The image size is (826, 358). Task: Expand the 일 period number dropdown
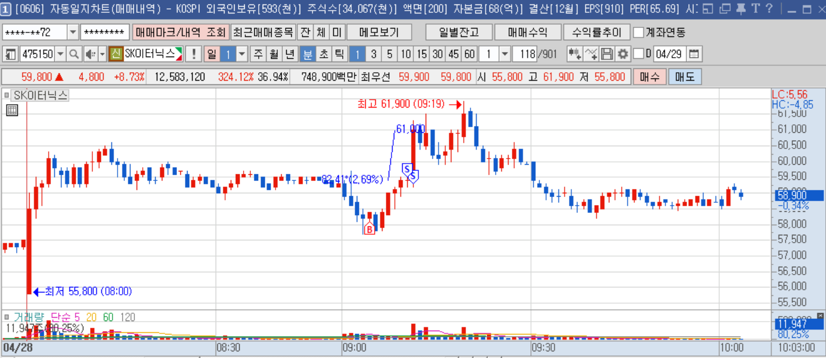(242, 54)
